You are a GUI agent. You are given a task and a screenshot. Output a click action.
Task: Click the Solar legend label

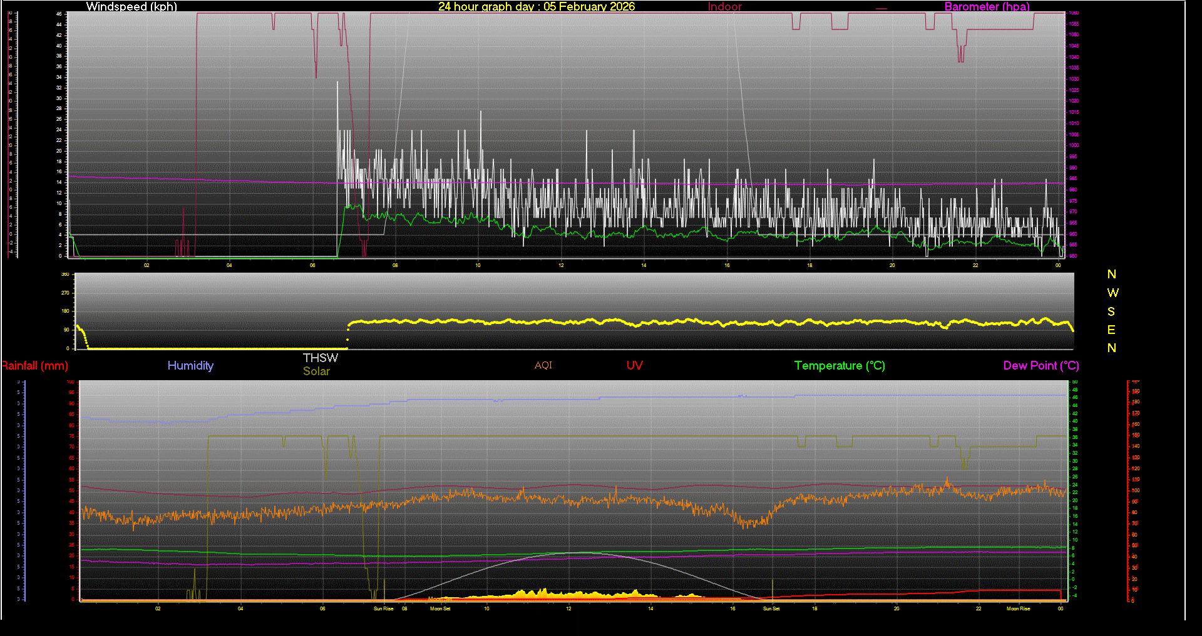(x=316, y=371)
